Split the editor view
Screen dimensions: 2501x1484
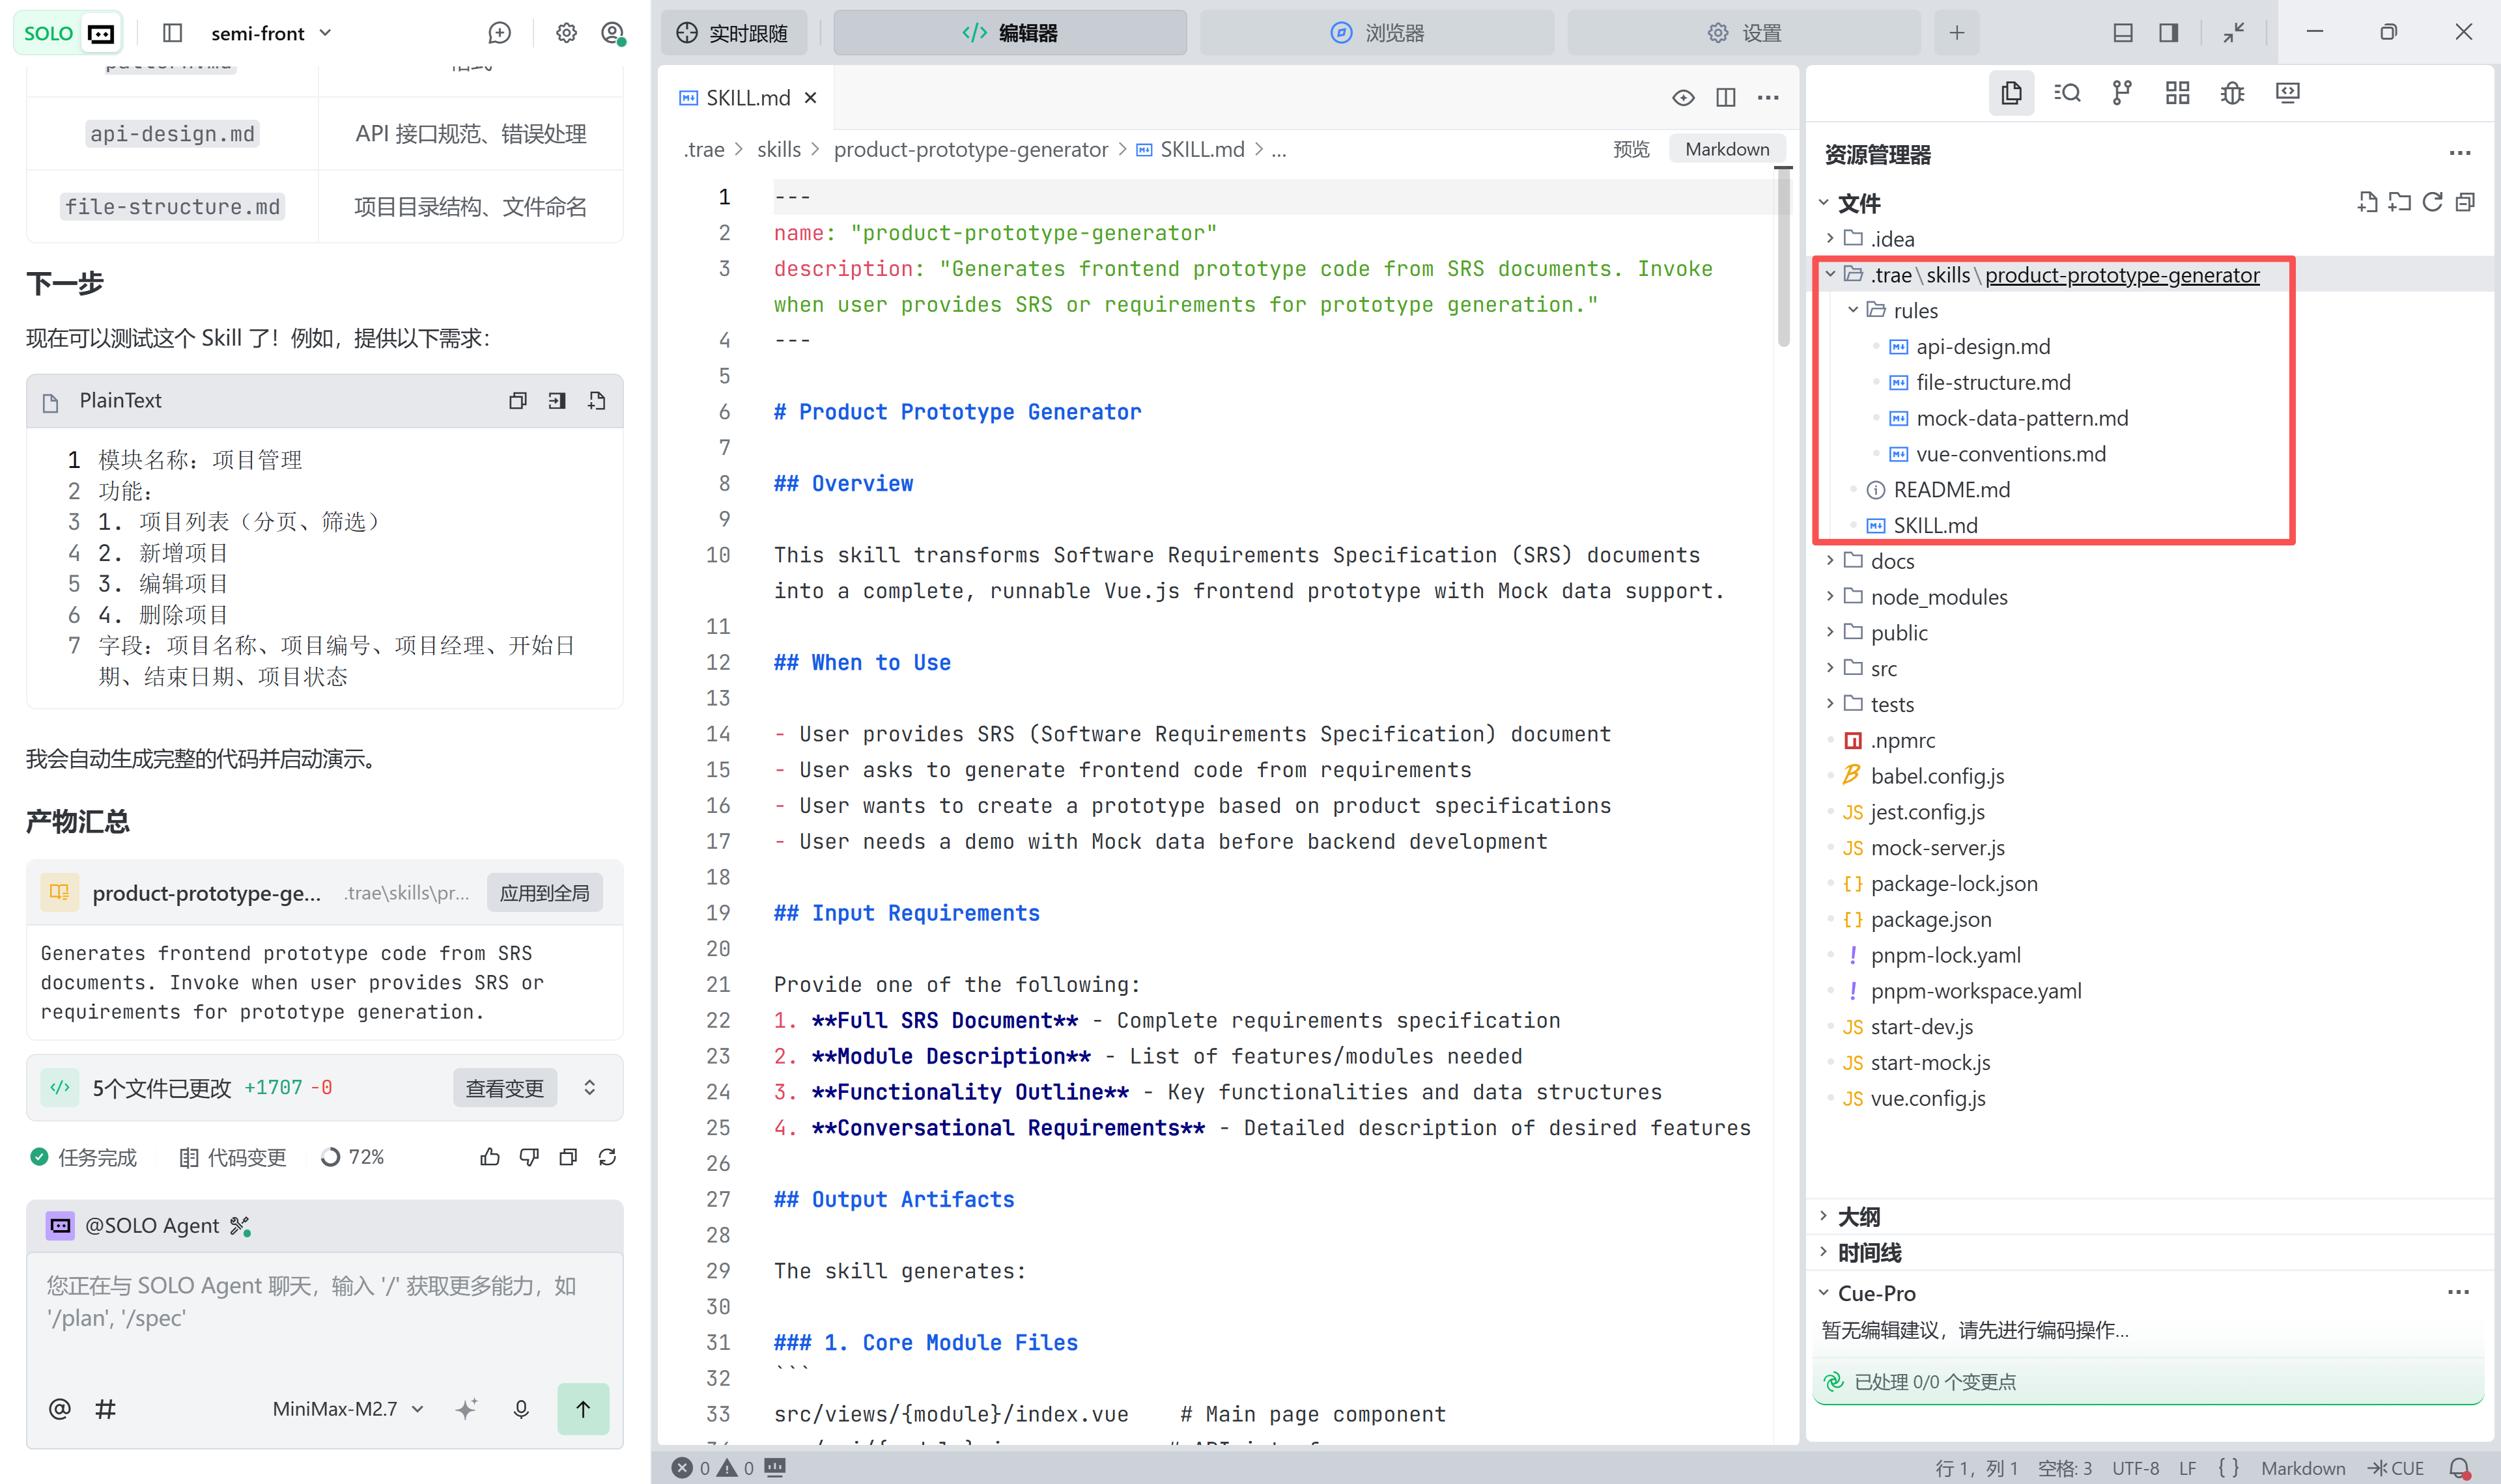click(1726, 97)
